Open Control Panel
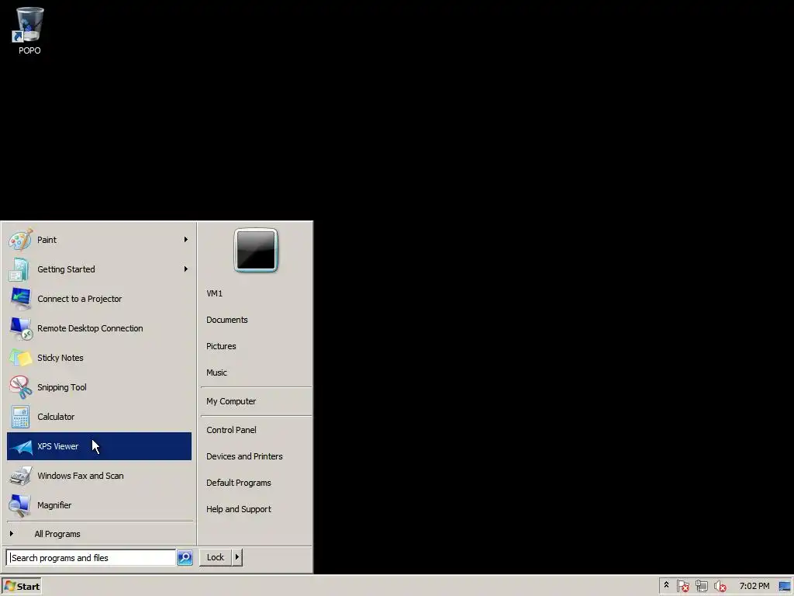This screenshot has height=596, width=794. (231, 430)
